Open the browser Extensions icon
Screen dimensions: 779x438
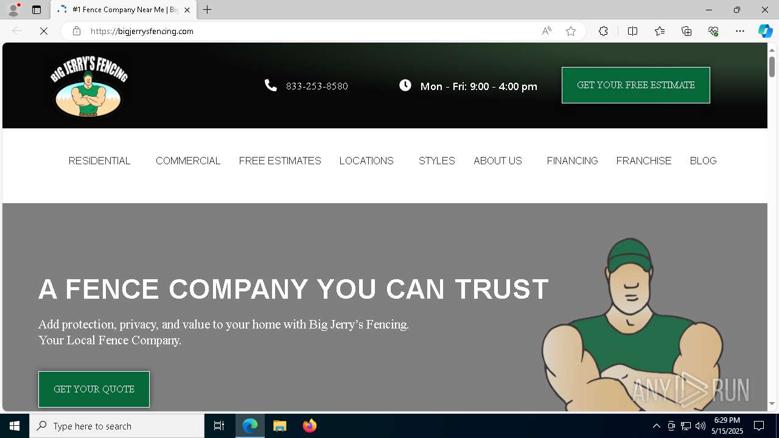tap(603, 31)
